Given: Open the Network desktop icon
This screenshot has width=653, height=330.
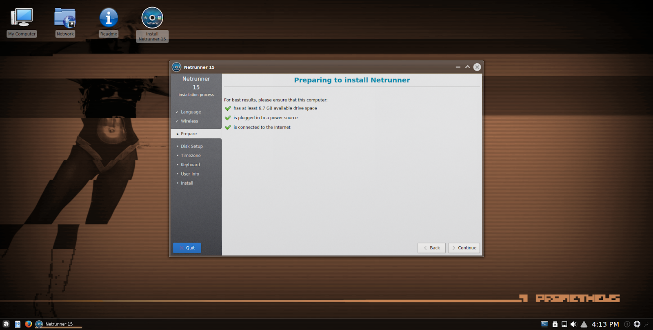Looking at the screenshot, I should (65, 23).
